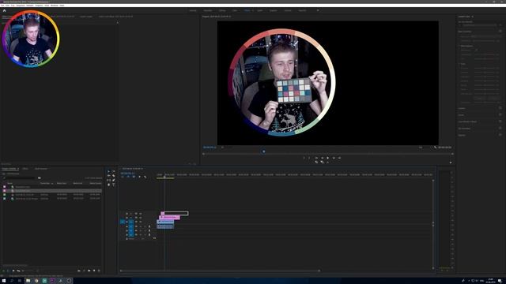The image size is (506, 284).
Task: Toggle lock on the V3 track
Action: [x=126, y=214]
